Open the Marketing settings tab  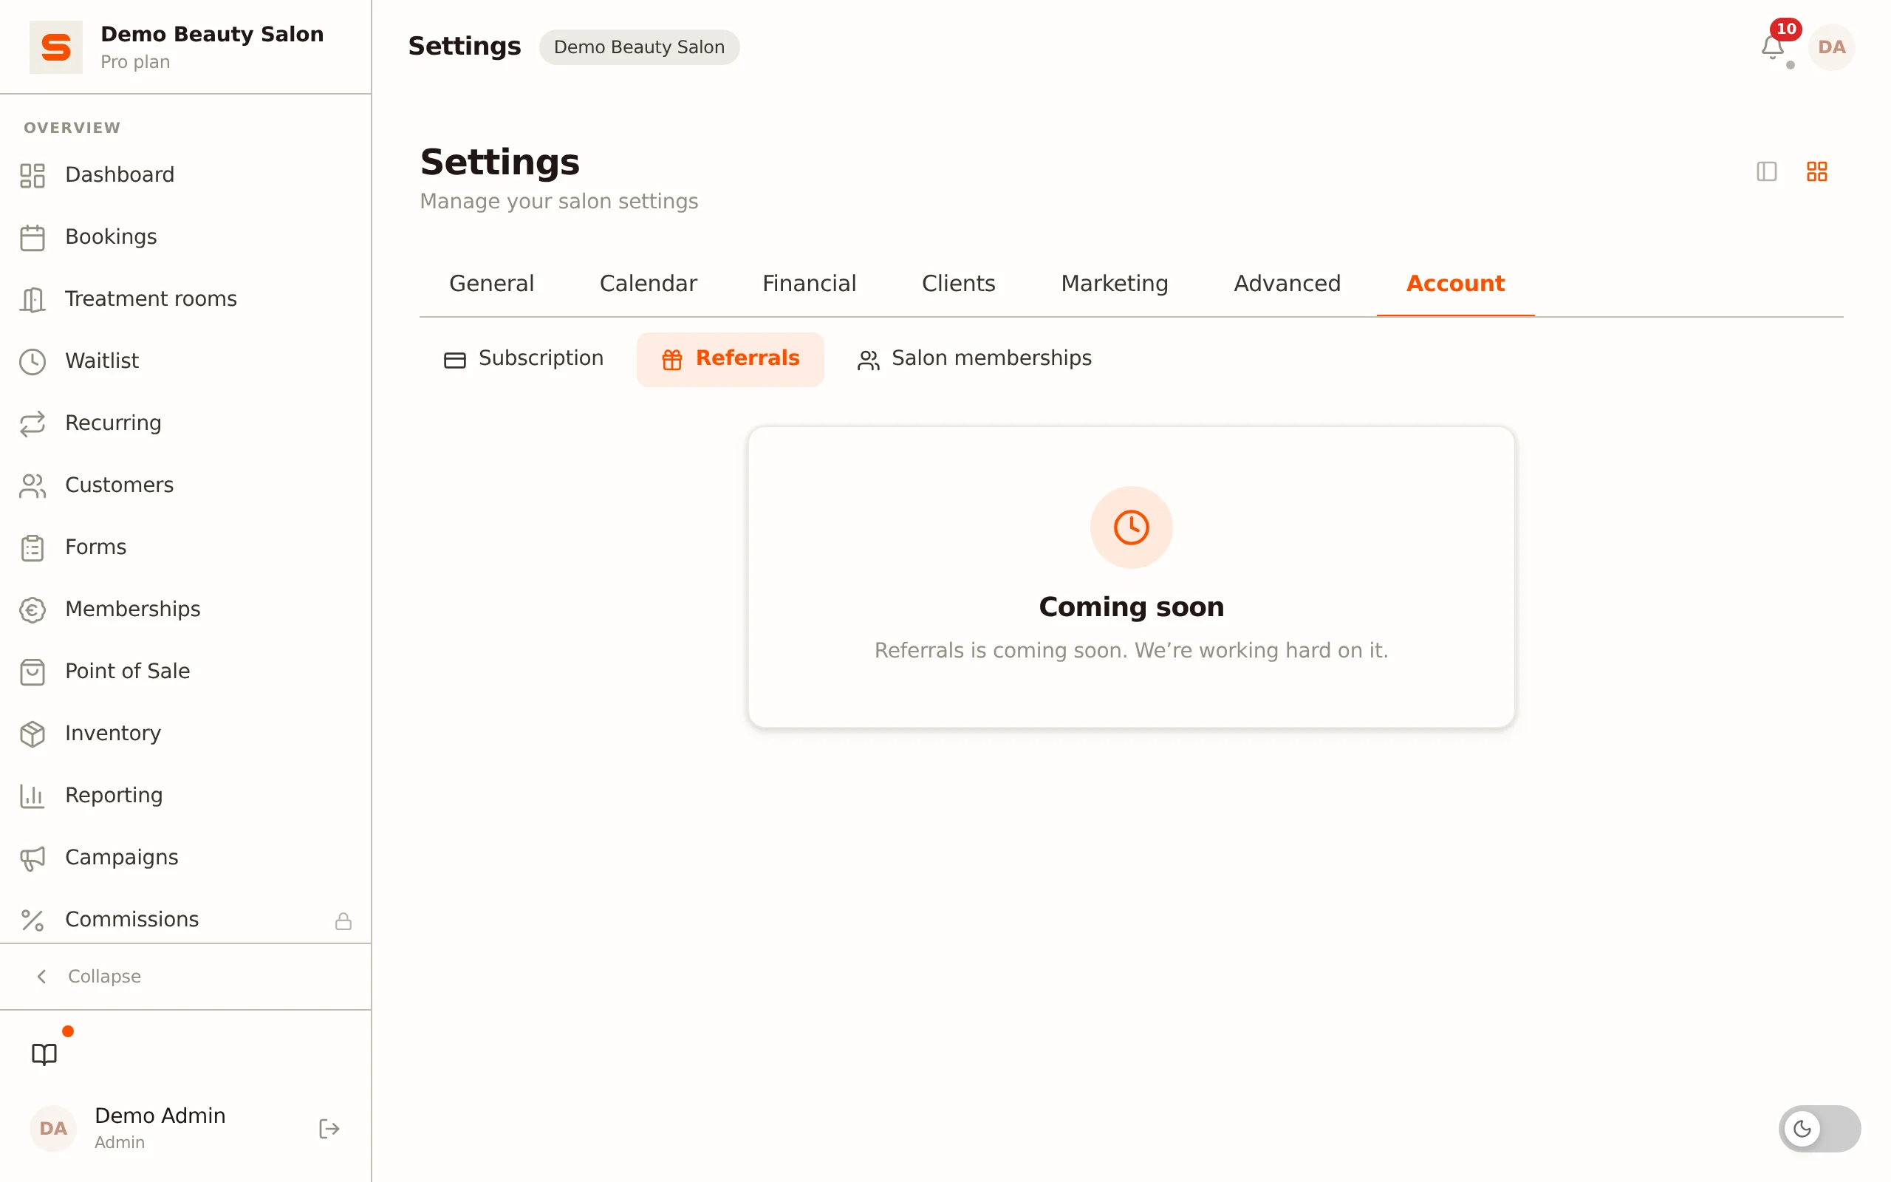pos(1114,283)
